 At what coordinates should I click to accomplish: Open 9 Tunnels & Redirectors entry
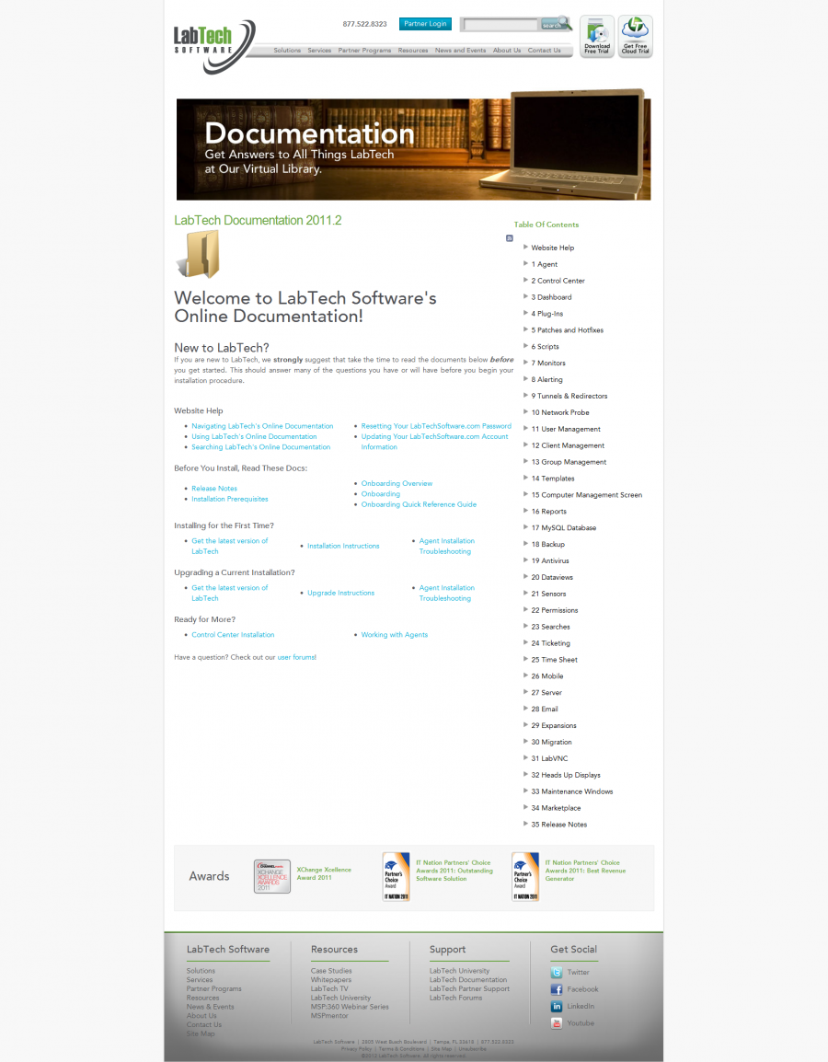[569, 397]
